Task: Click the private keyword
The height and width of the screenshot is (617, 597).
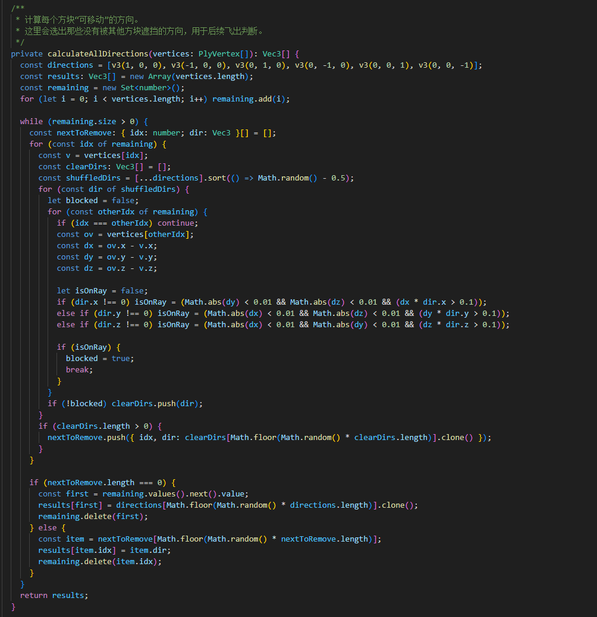Action: (27, 54)
